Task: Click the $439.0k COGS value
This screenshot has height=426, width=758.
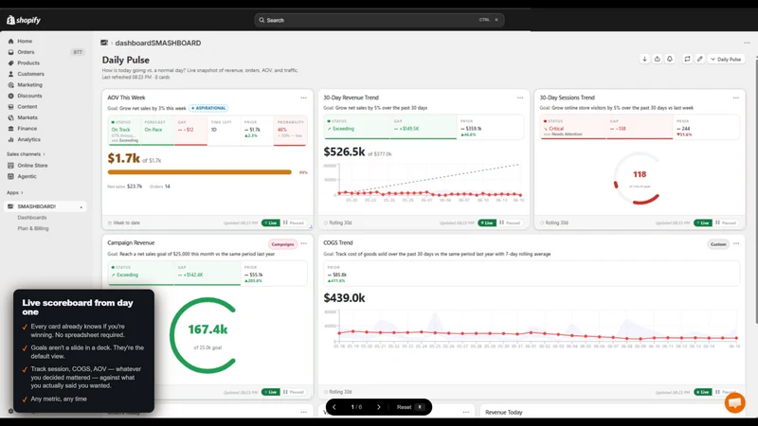Action: pyautogui.click(x=344, y=298)
